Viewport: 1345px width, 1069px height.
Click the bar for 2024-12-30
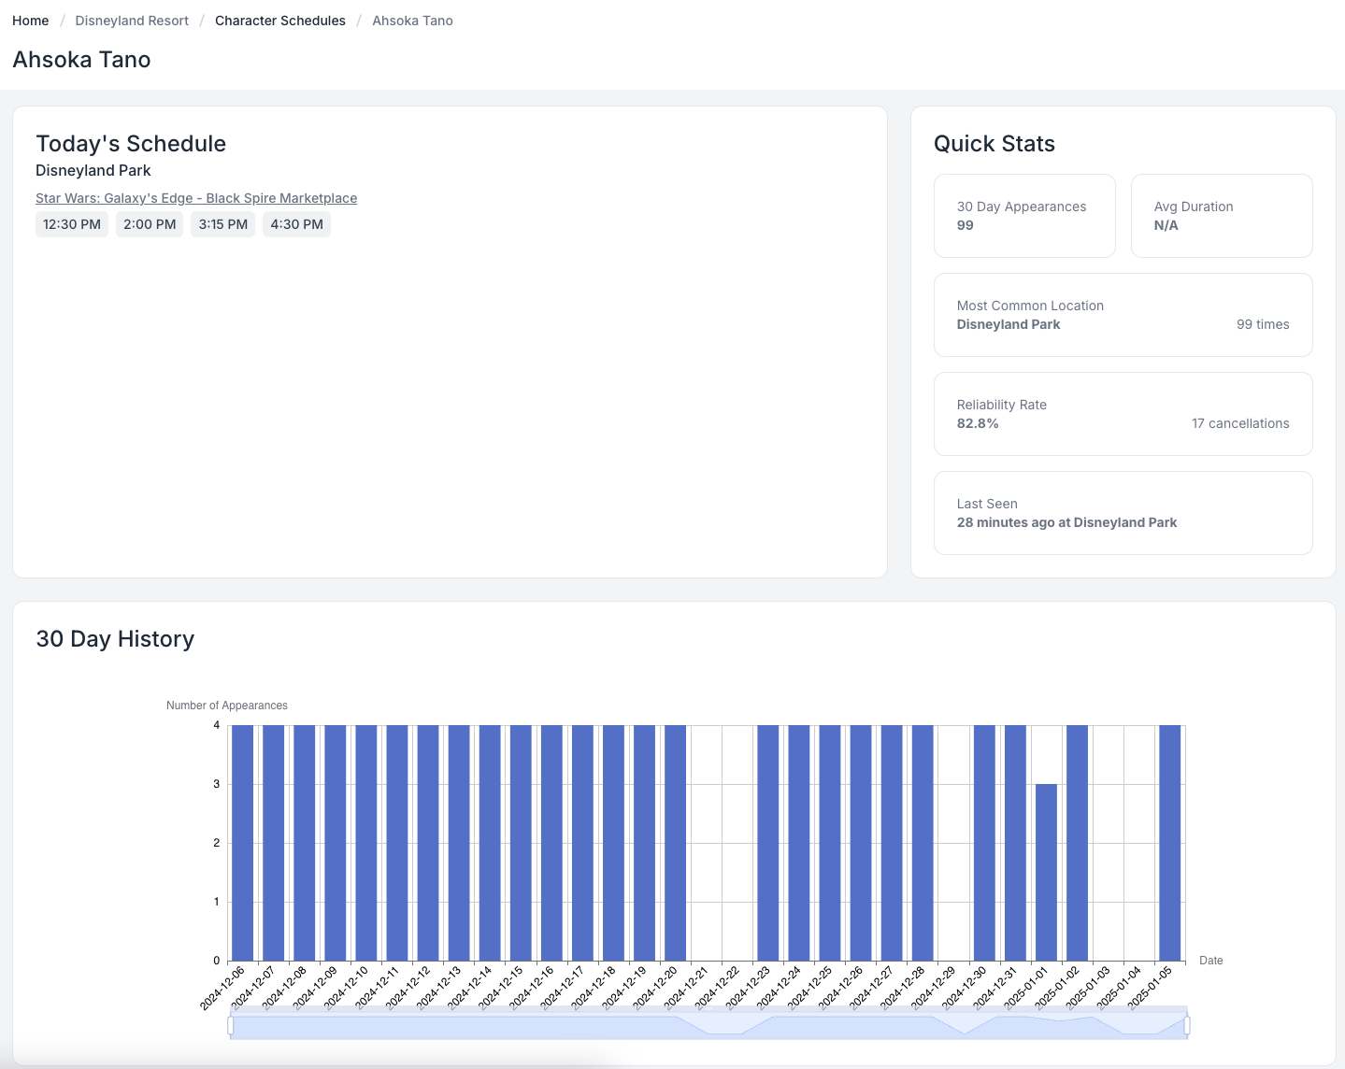pos(984,843)
